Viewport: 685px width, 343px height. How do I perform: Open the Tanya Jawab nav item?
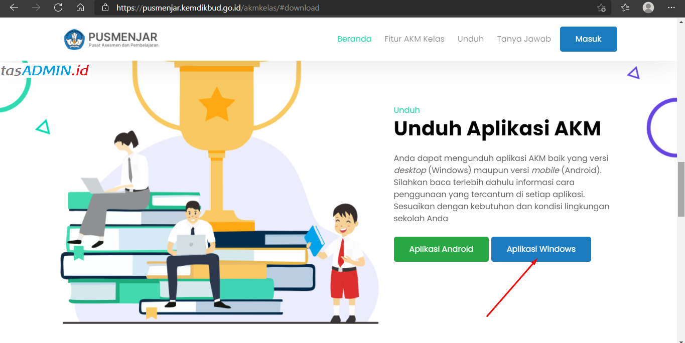pyautogui.click(x=524, y=39)
